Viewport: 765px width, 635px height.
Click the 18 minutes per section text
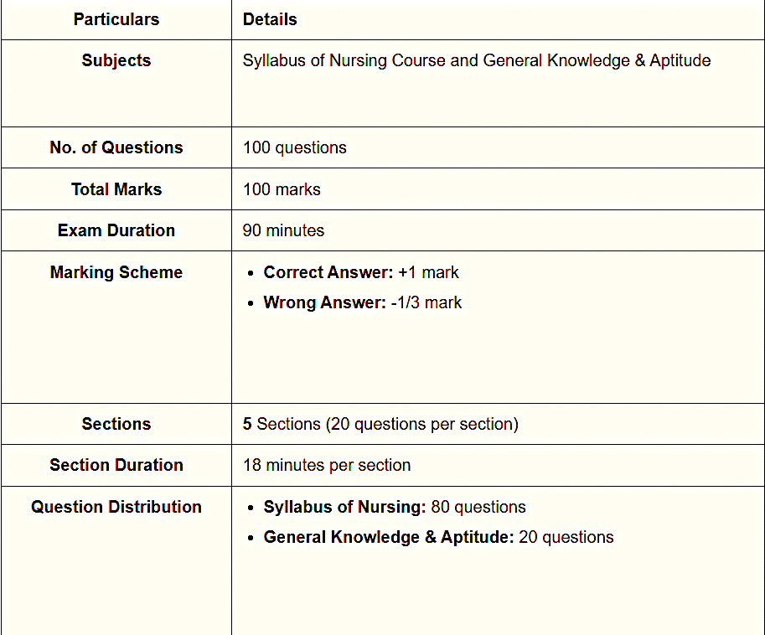(x=327, y=465)
